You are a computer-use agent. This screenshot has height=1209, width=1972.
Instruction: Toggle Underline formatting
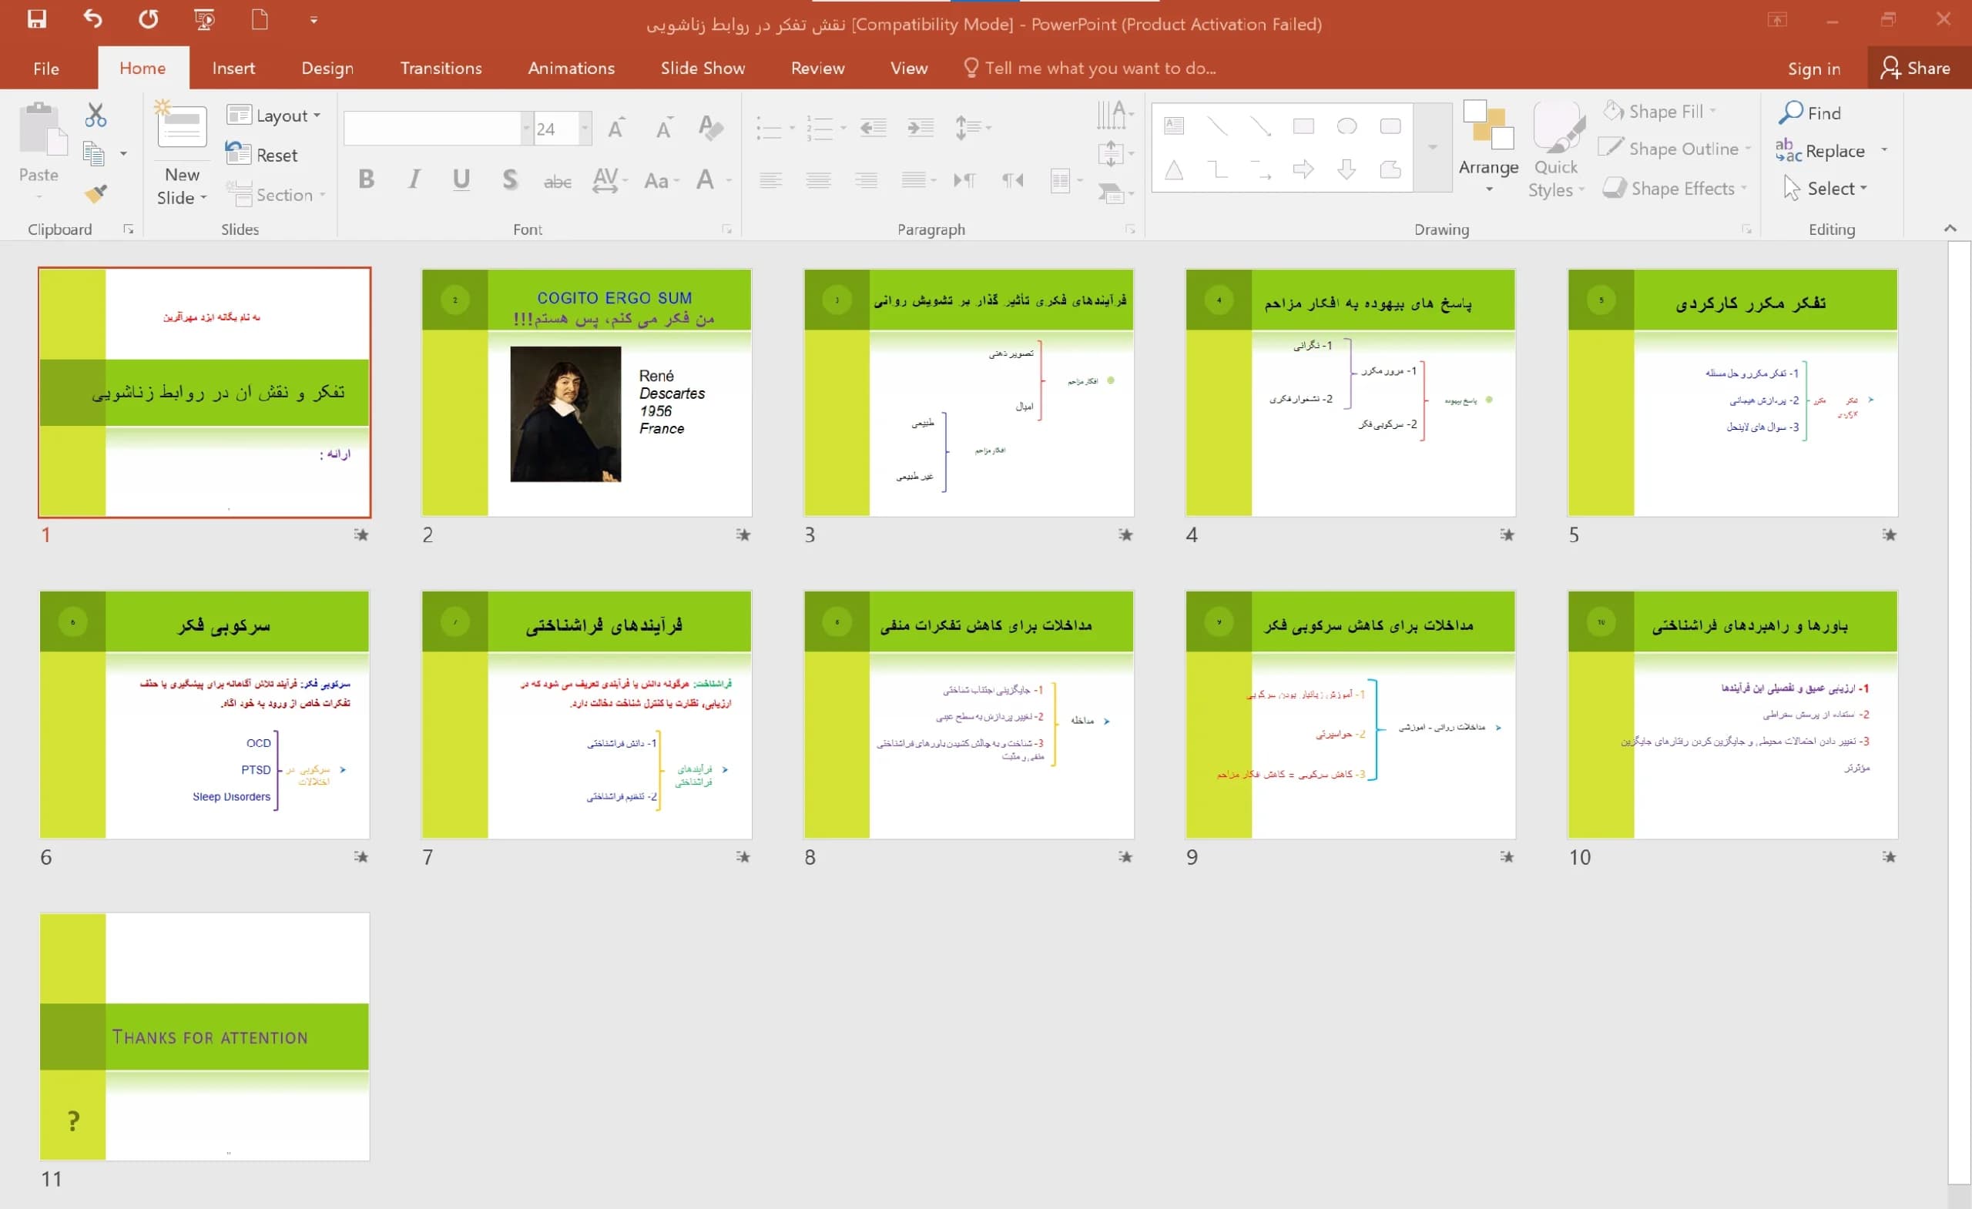[x=461, y=179]
